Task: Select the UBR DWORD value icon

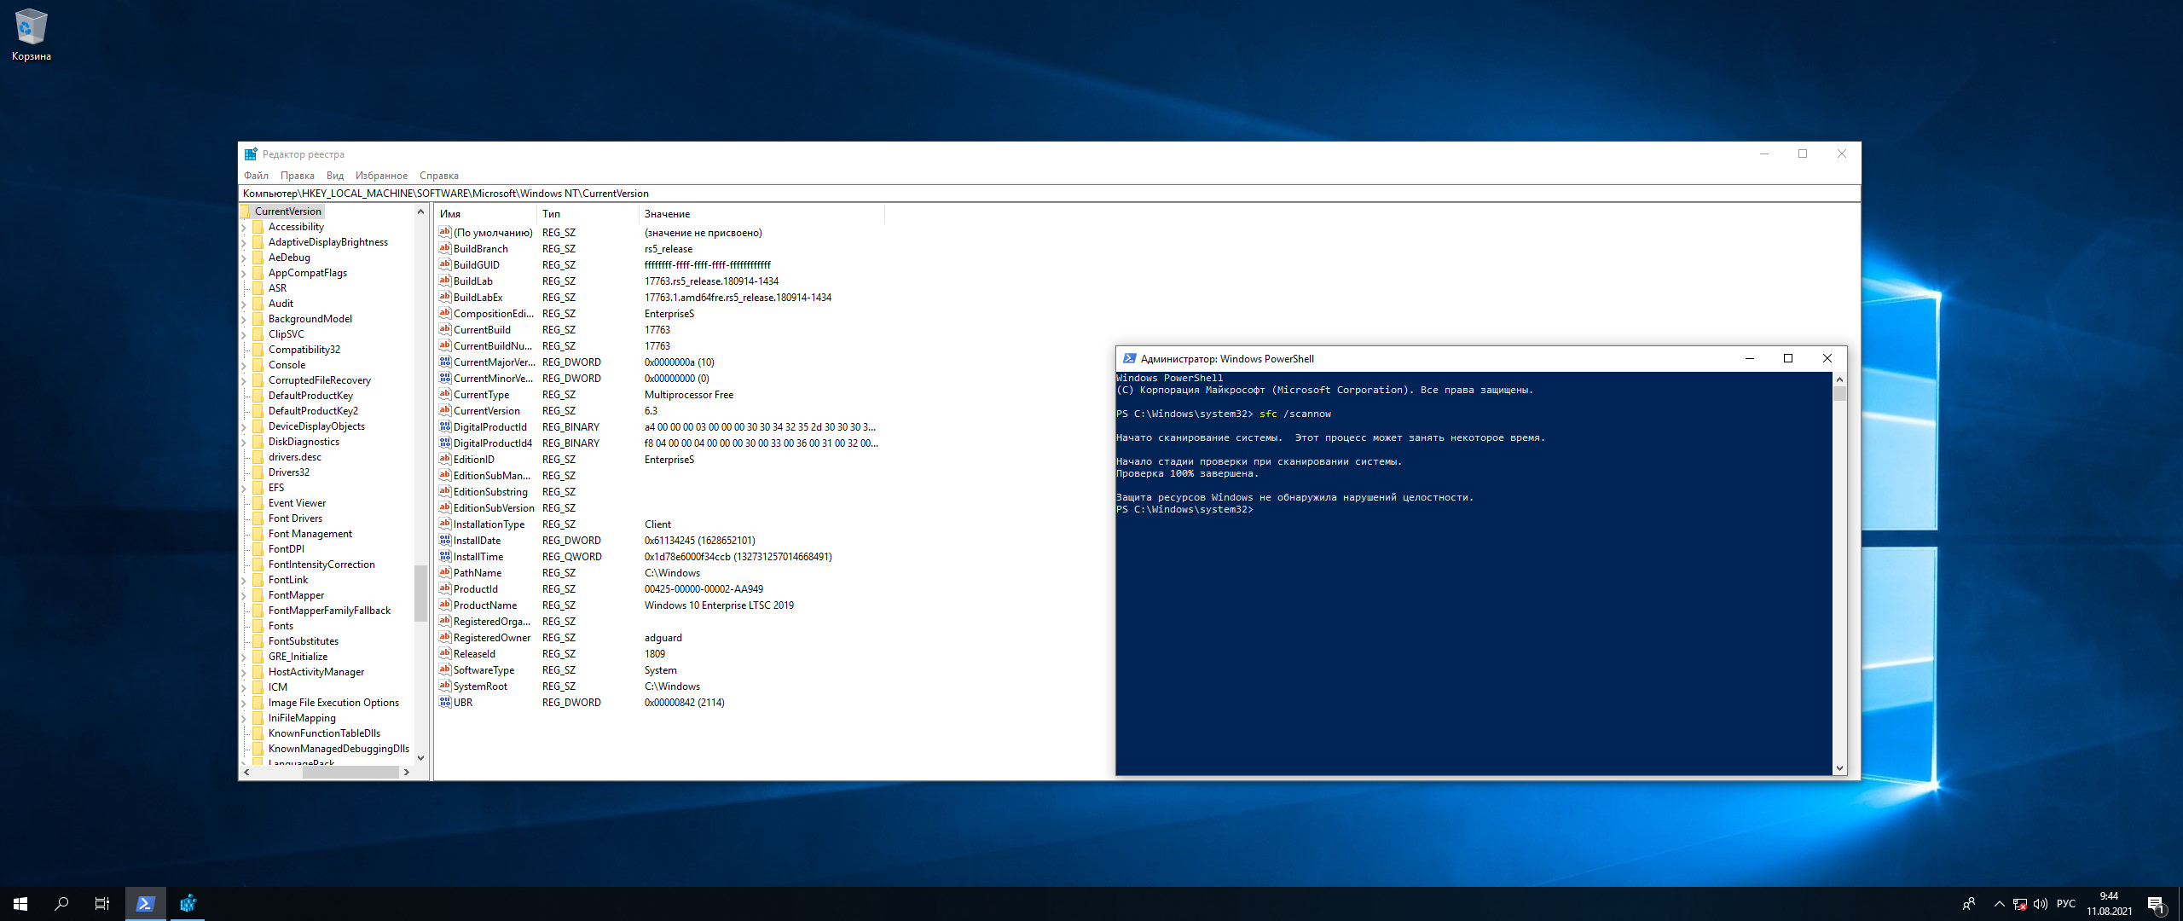Action: click(445, 702)
